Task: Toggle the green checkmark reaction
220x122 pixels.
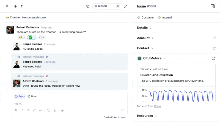Action: tap(32, 38)
